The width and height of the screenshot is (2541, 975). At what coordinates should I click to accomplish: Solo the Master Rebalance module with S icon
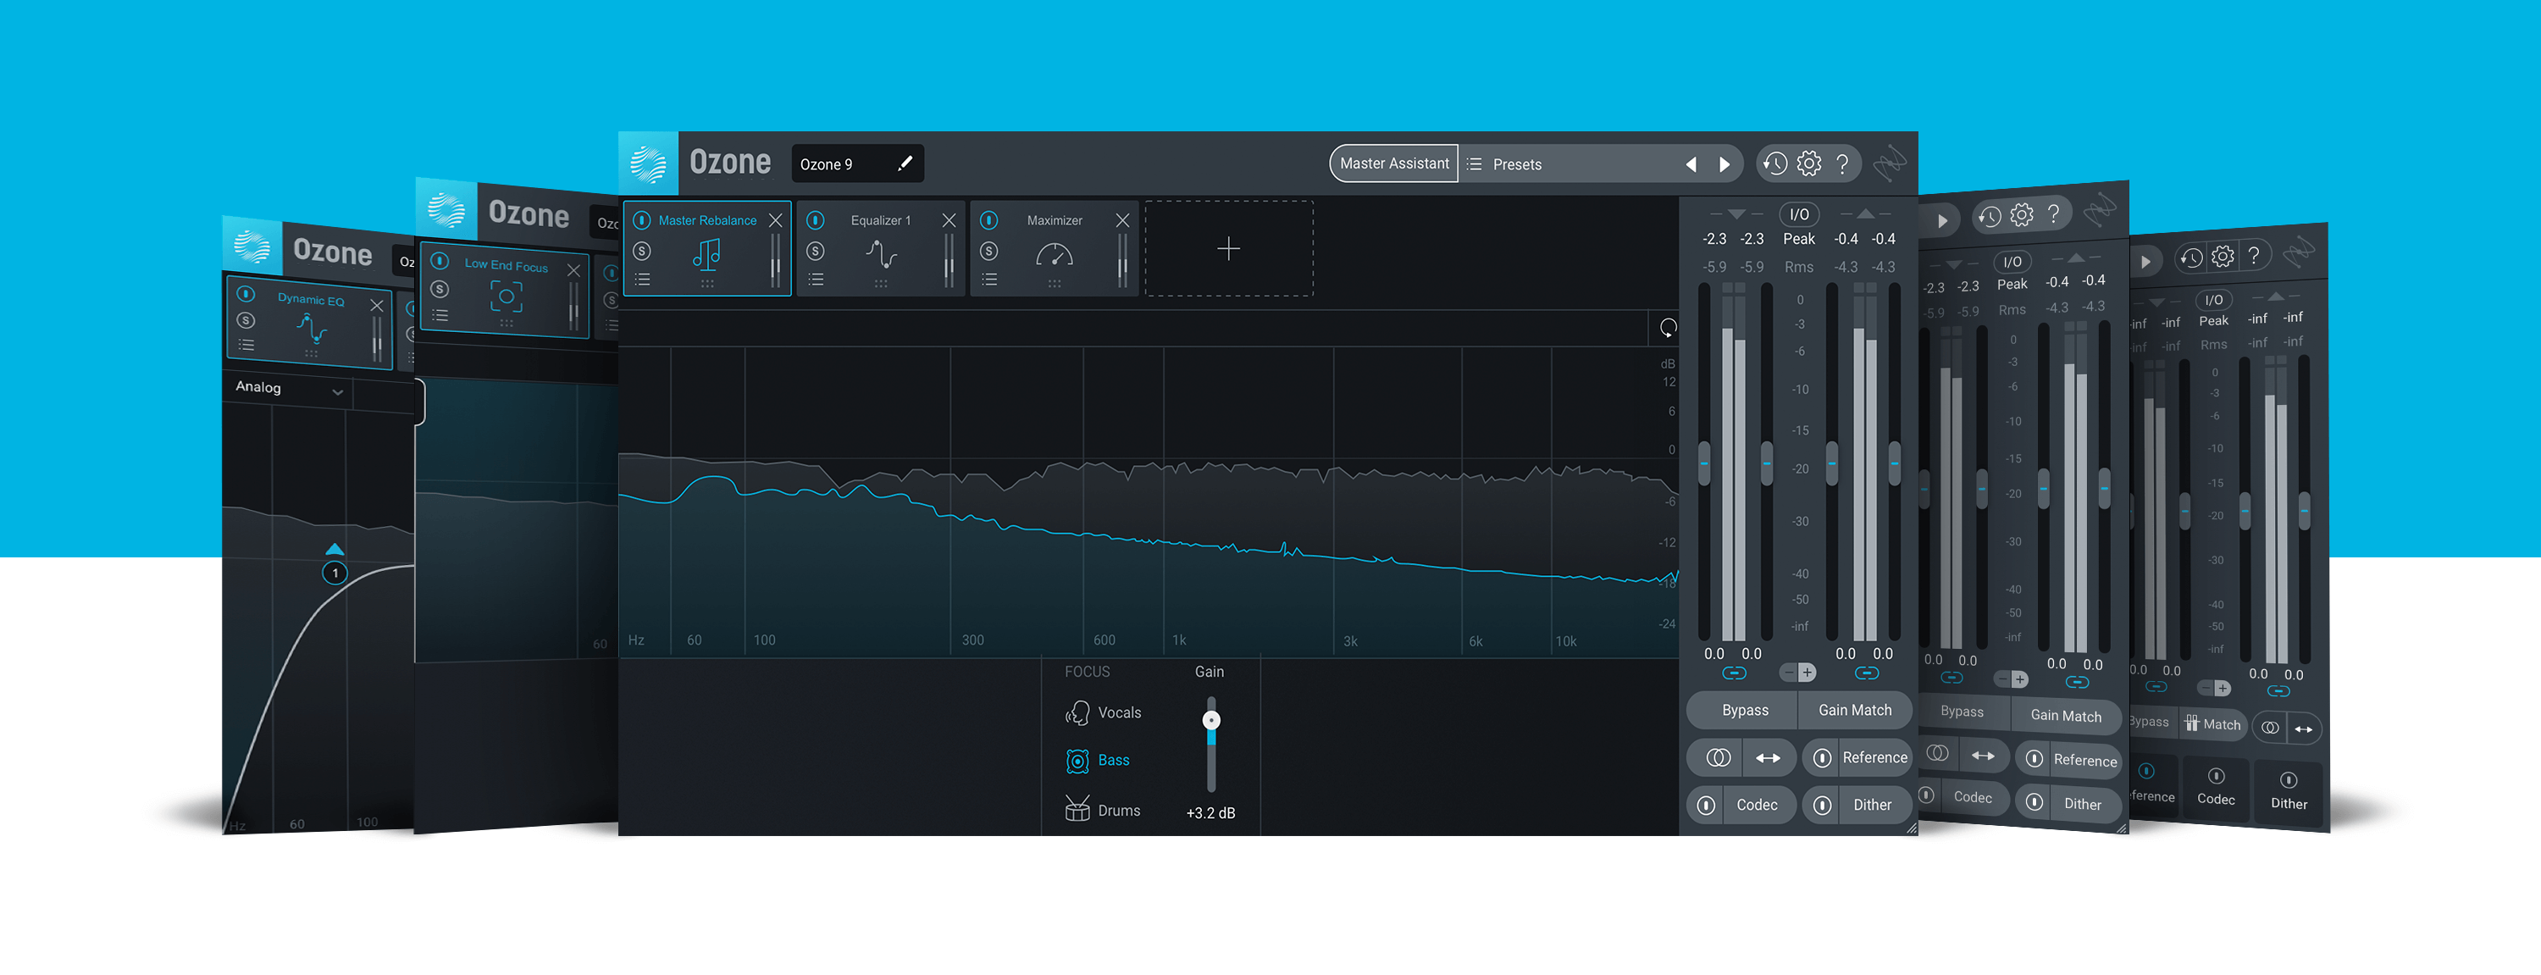(642, 252)
